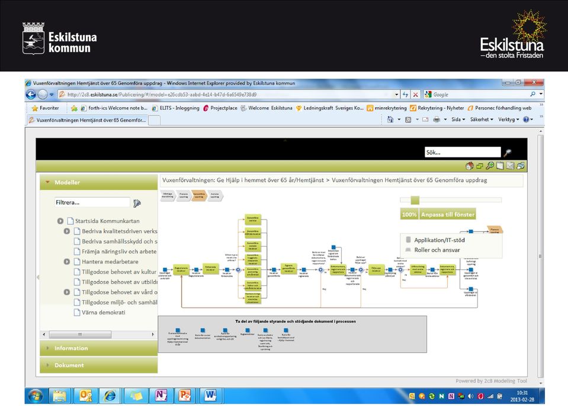
Task: Click the envelope mail icon in green toolbar
Action: (510, 166)
